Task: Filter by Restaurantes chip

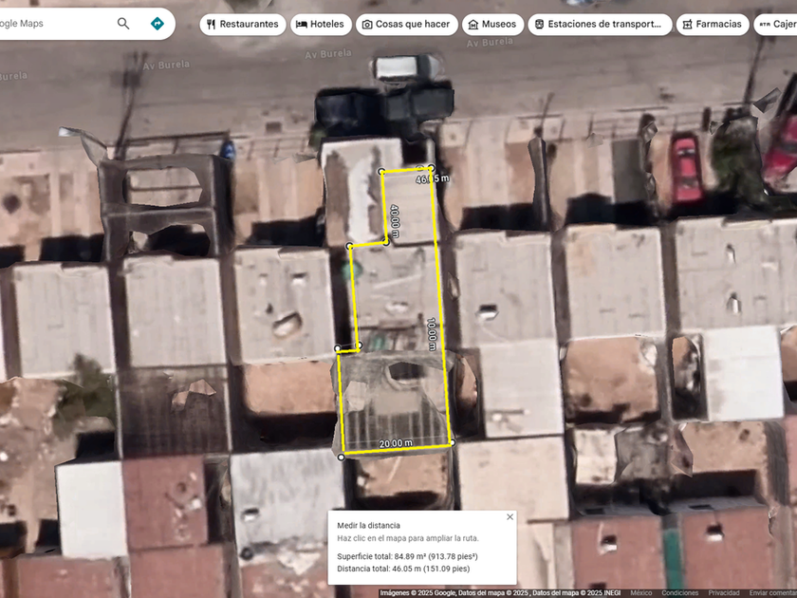Action: click(243, 25)
